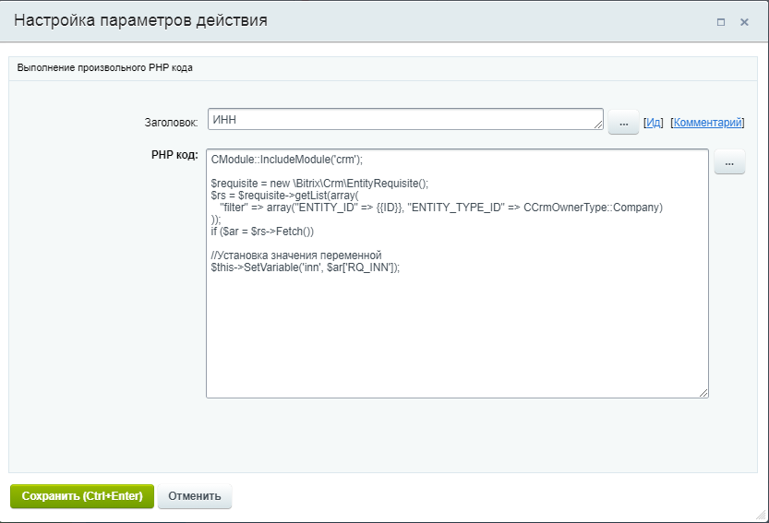Open the Комментарий link
Image resolution: width=769 pixels, height=523 pixels.
coord(707,123)
